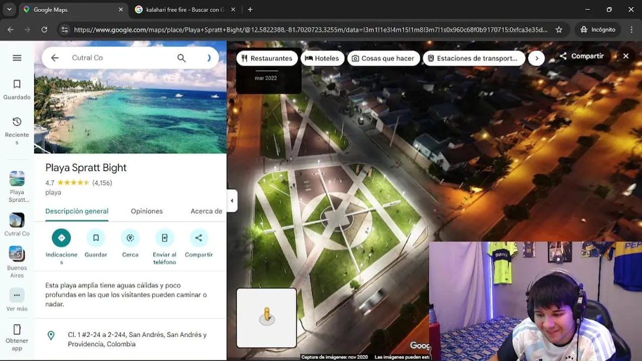Close the photo viewer with X
The height and width of the screenshot is (361, 642).
tap(626, 56)
